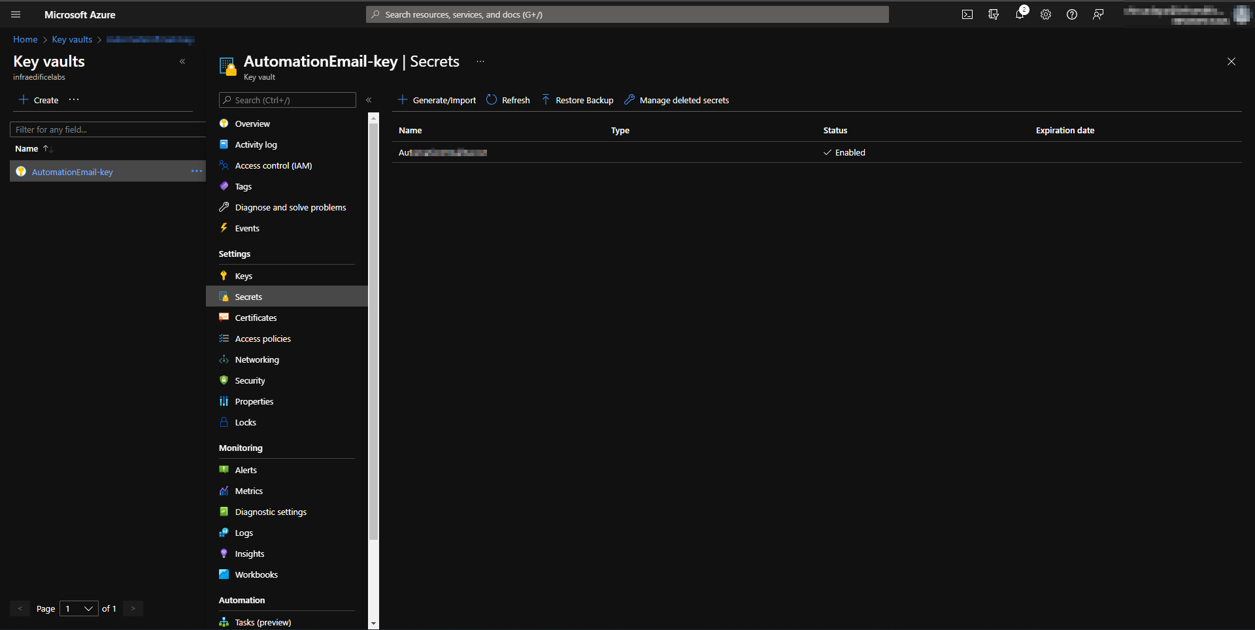Go to the previous page arrow
The width and height of the screenshot is (1255, 630).
click(20, 608)
